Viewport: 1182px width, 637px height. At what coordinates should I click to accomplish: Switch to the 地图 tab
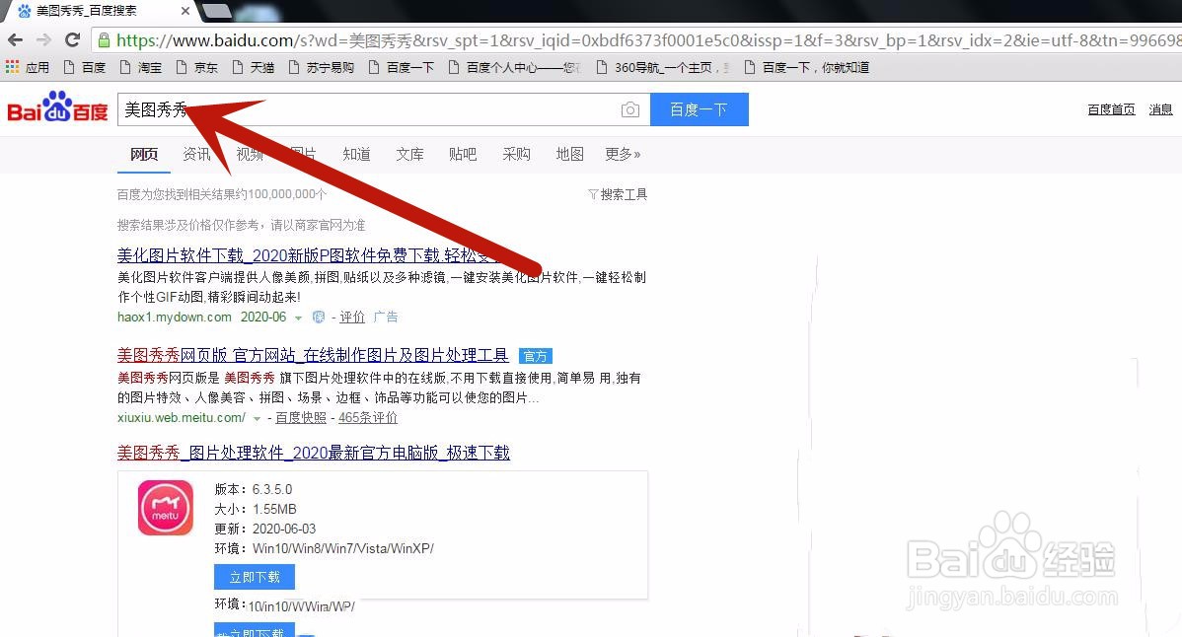pos(570,154)
